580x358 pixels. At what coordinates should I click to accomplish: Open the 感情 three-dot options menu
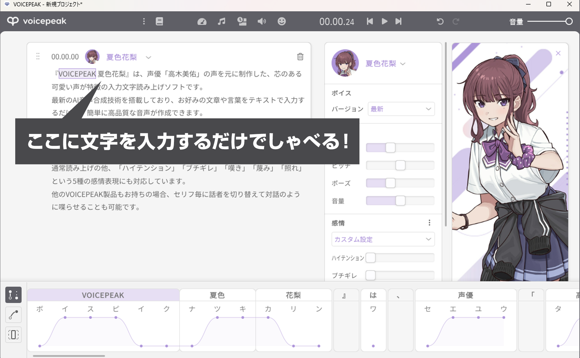(x=430, y=223)
